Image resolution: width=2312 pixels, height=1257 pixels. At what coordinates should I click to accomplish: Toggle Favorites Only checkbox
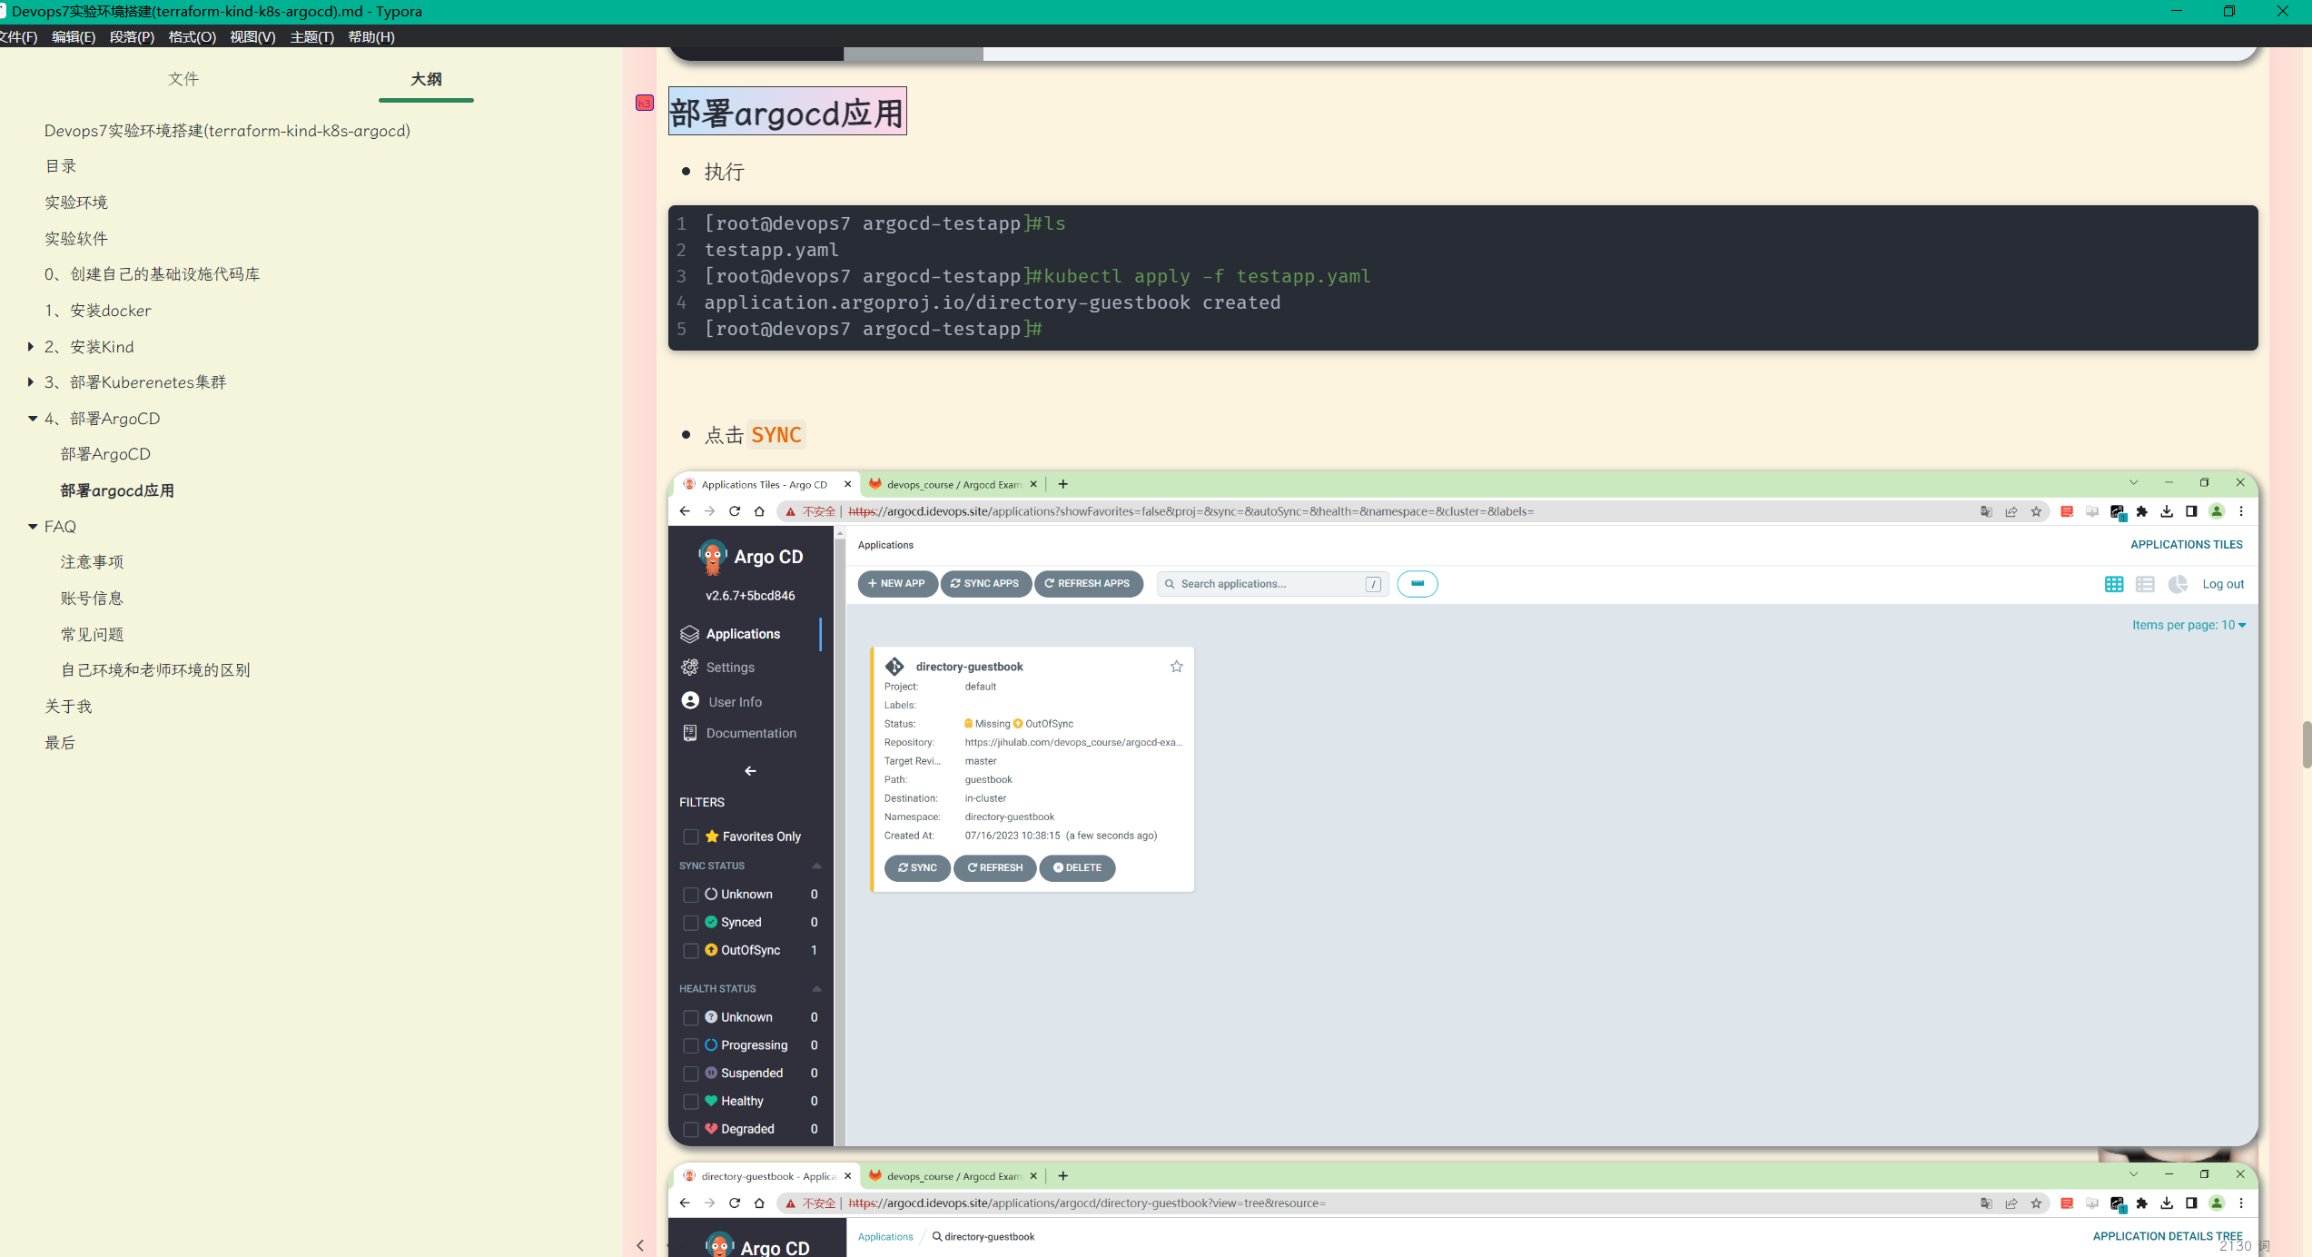691,836
